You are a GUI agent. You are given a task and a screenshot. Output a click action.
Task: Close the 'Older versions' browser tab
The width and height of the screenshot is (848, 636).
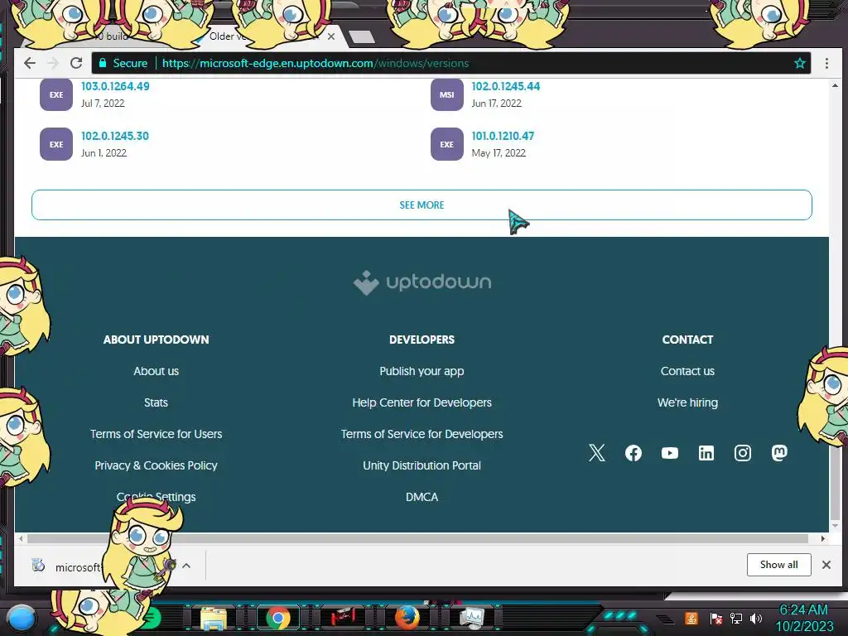point(331,36)
